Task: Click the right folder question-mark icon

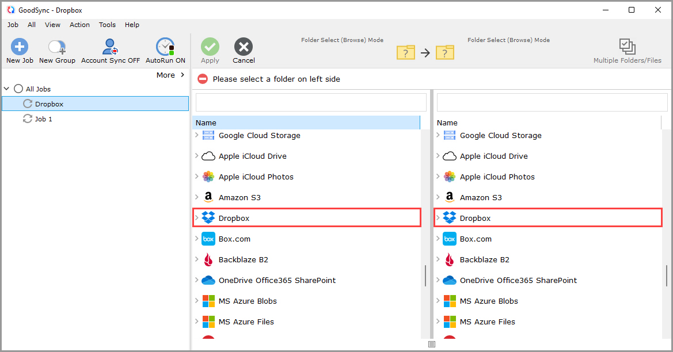Action: [444, 52]
